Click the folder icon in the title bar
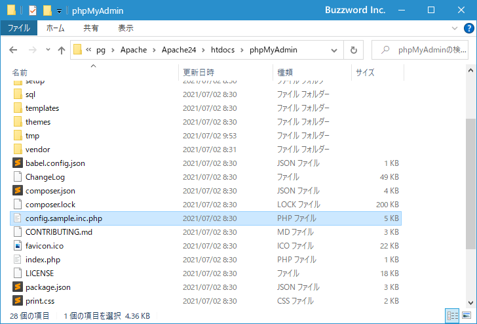Screen dimensions: 477x324 pos(11,10)
